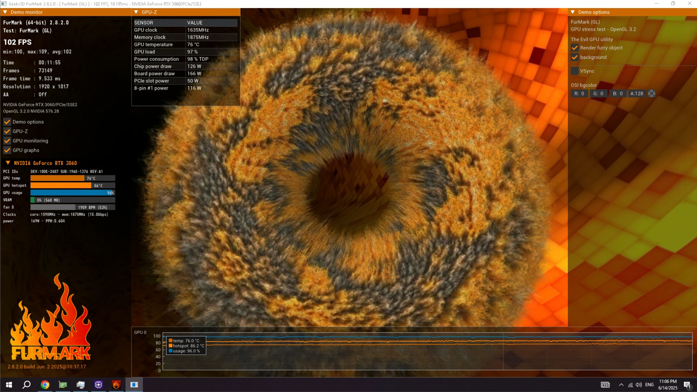Screen dimensions: 697x392
Task: Collapse the Demo options panel header
Action: click(573, 12)
